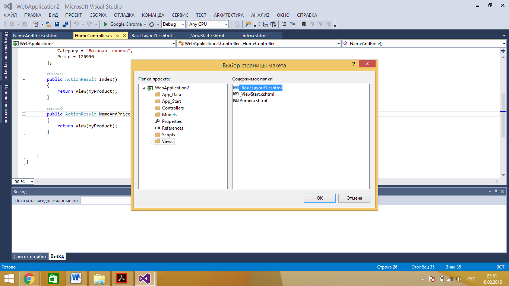Open the Debug configuration dropdown

(173, 24)
